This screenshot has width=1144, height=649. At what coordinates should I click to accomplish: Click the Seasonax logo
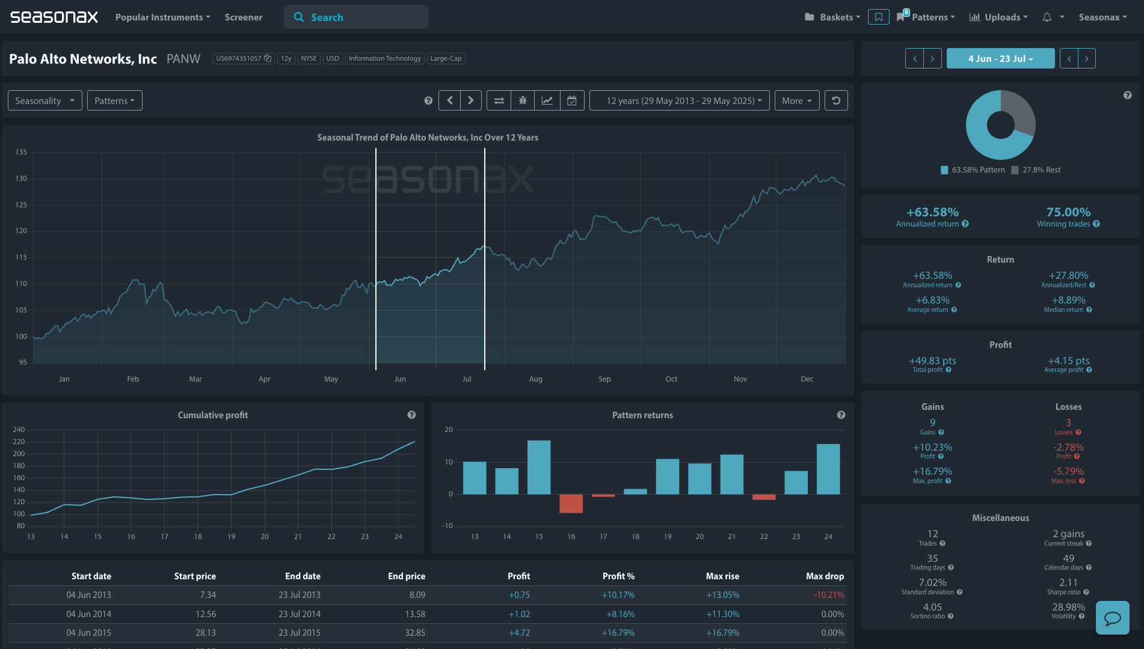tap(54, 17)
